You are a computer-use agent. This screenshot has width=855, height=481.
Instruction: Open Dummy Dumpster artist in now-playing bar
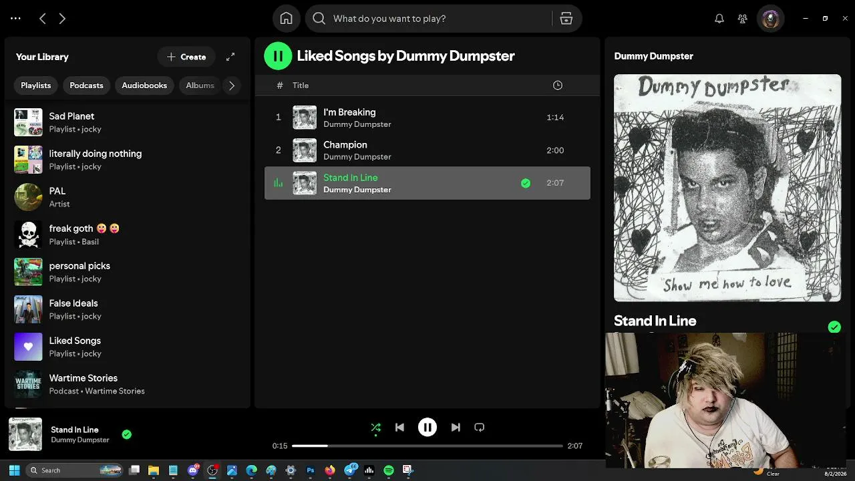pos(80,440)
